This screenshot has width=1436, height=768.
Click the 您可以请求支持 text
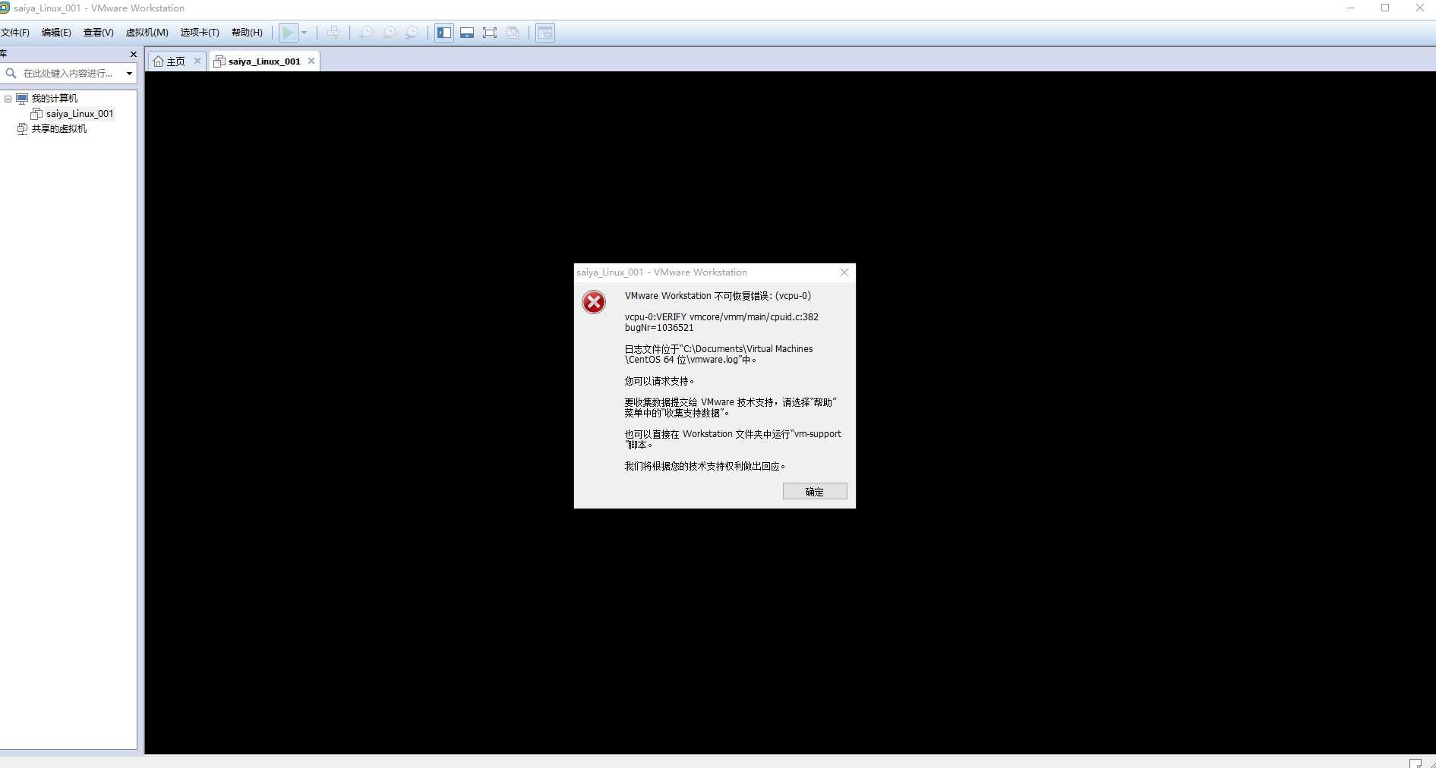[659, 381]
